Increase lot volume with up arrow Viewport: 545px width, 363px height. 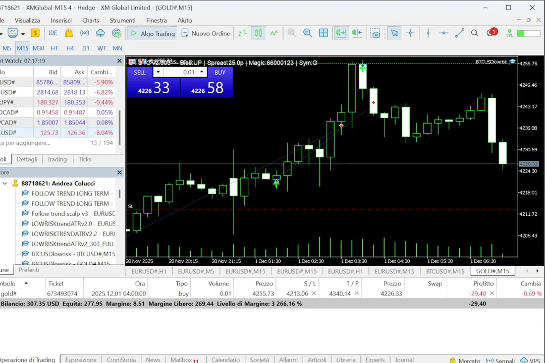(x=201, y=71)
